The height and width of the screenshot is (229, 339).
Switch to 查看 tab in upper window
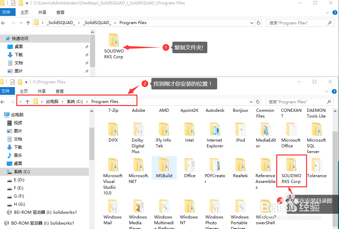pos(60,13)
